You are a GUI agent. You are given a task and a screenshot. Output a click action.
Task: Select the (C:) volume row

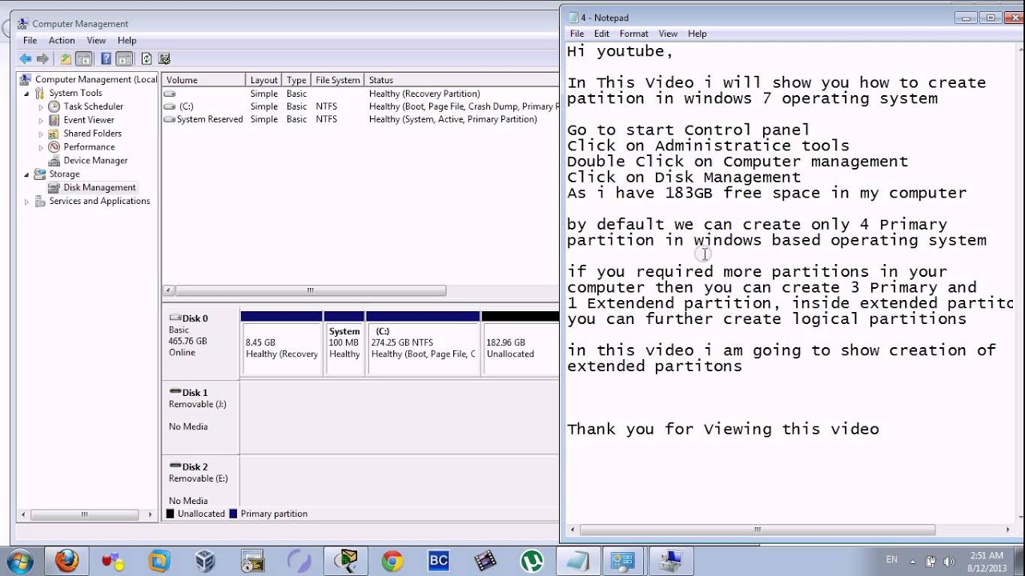point(360,106)
